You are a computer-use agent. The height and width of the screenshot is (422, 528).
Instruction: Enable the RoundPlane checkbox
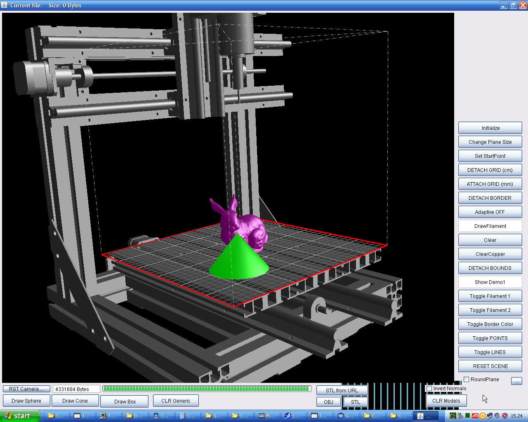click(467, 380)
